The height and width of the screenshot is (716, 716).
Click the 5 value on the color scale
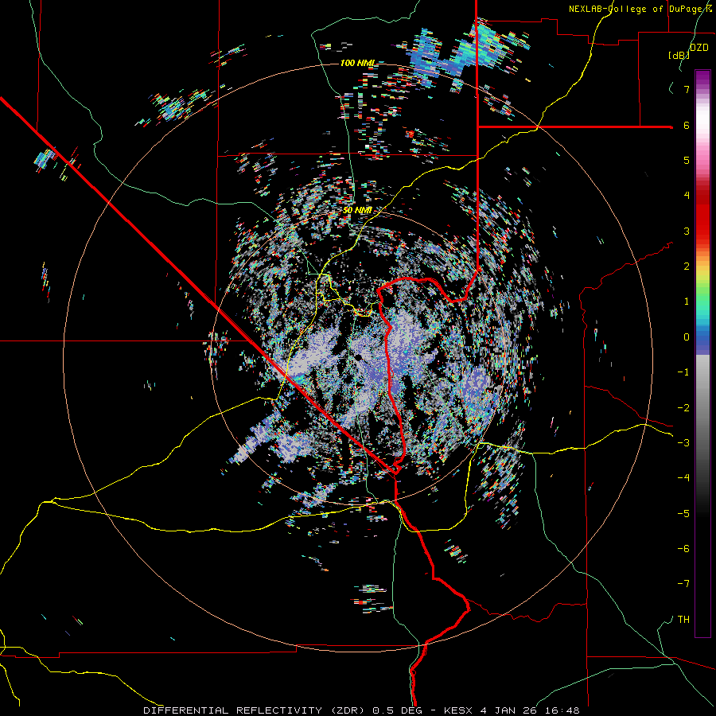tap(687, 160)
